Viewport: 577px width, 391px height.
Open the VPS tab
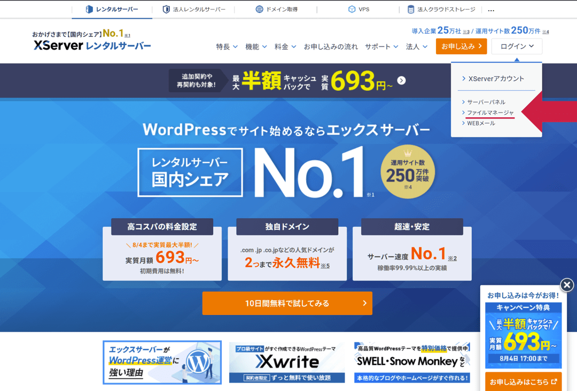pyautogui.click(x=358, y=9)
